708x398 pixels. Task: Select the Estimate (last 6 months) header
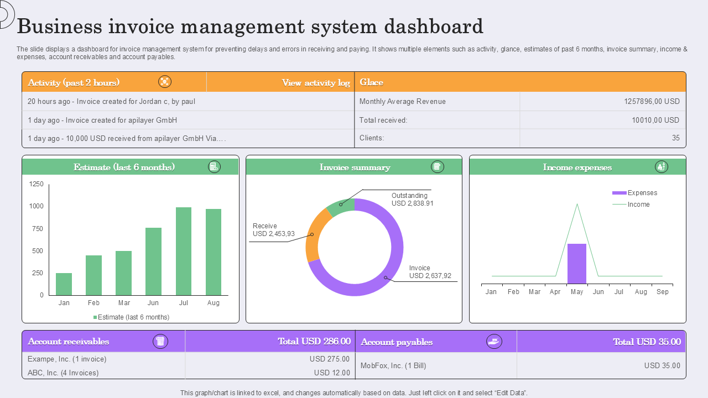(124, 167)
